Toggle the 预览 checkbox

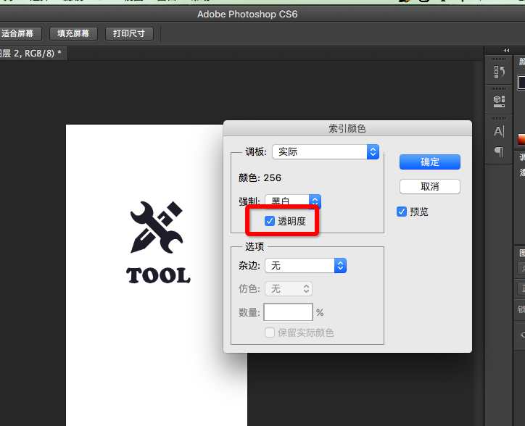[402, 212]
